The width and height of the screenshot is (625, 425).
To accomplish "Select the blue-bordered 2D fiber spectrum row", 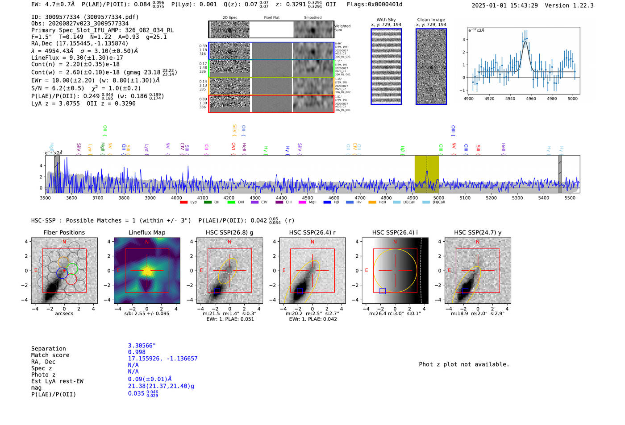I will pyautogui.click(x=271, y=51).
